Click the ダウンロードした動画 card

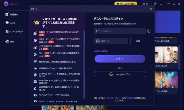[x=166, y=40]
